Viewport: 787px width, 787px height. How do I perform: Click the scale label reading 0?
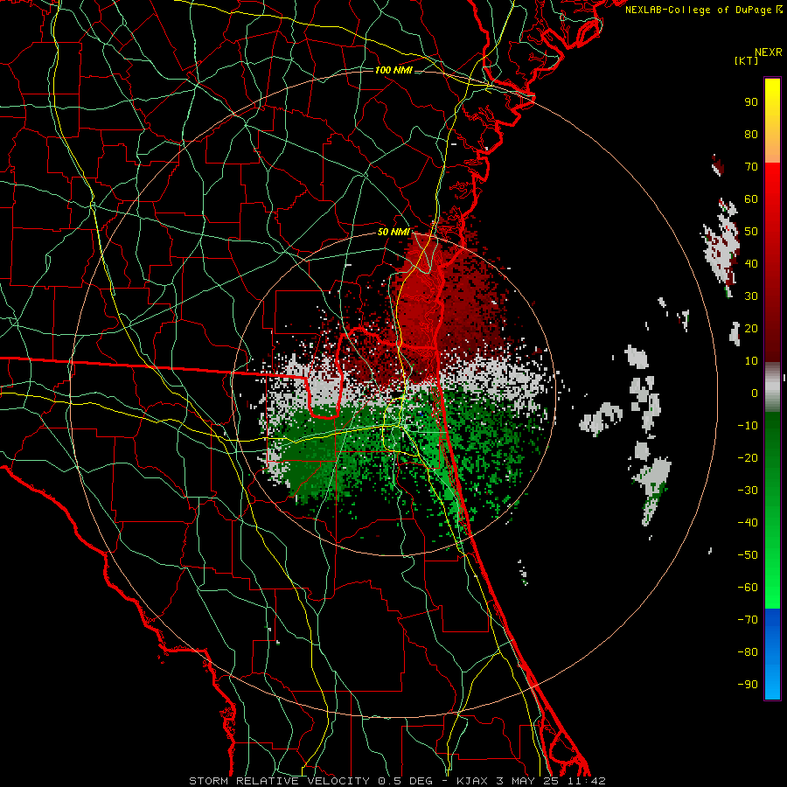[755, 393]
